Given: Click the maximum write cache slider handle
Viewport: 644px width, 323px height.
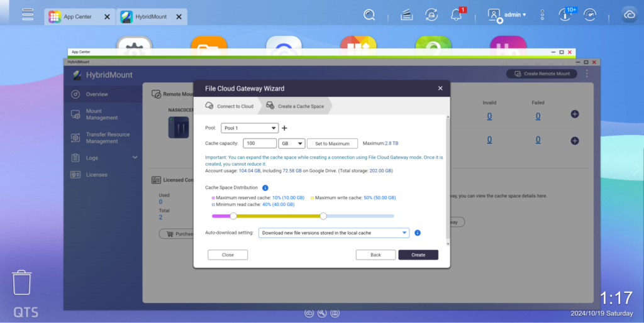Looking at the screenshot, I should (323, 216).
